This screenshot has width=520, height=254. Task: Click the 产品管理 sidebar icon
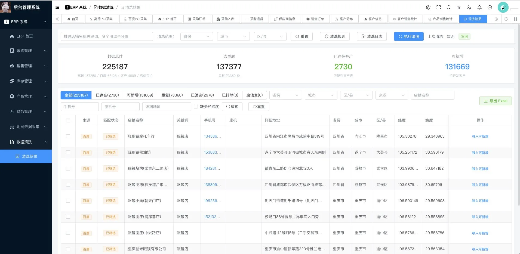(12, 96)
